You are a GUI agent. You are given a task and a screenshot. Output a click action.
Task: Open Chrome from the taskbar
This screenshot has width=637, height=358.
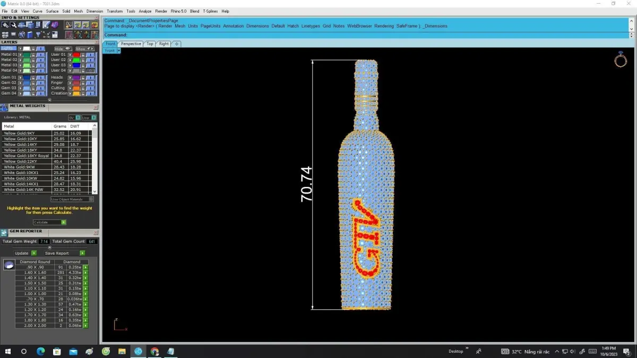[154, 351]
